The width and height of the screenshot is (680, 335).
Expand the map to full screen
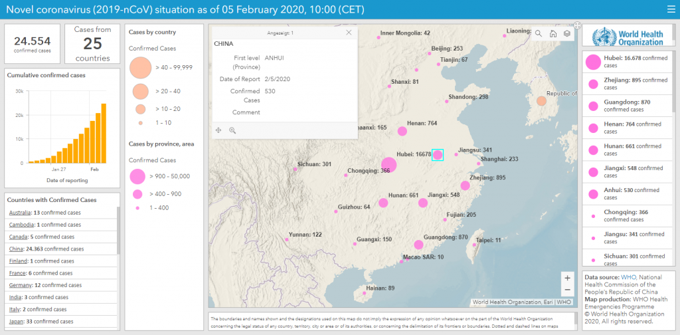577,26
